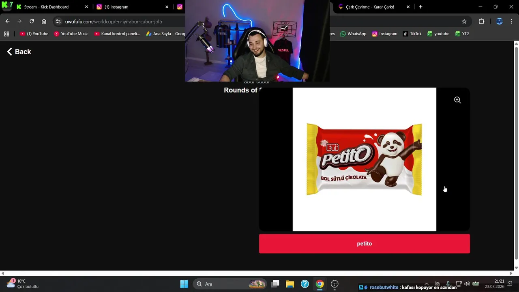Click the browser back arrow
Viewport: 519px width, 292px height.
pyautogui.click(x=7, y=21)
